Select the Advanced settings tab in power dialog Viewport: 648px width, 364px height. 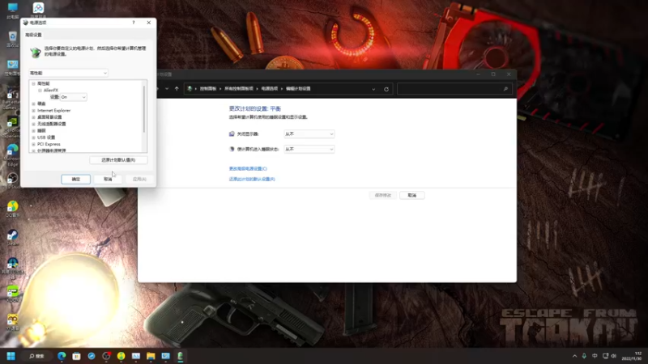(33, 35)
